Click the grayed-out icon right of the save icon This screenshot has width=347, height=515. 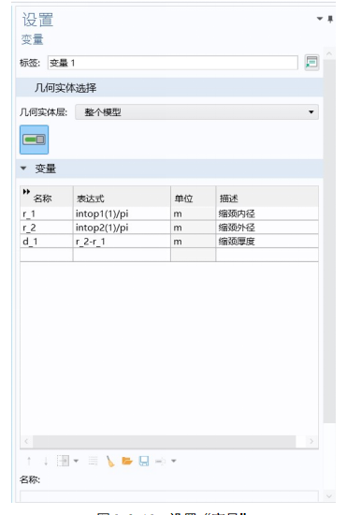click(x=160, y=462)
